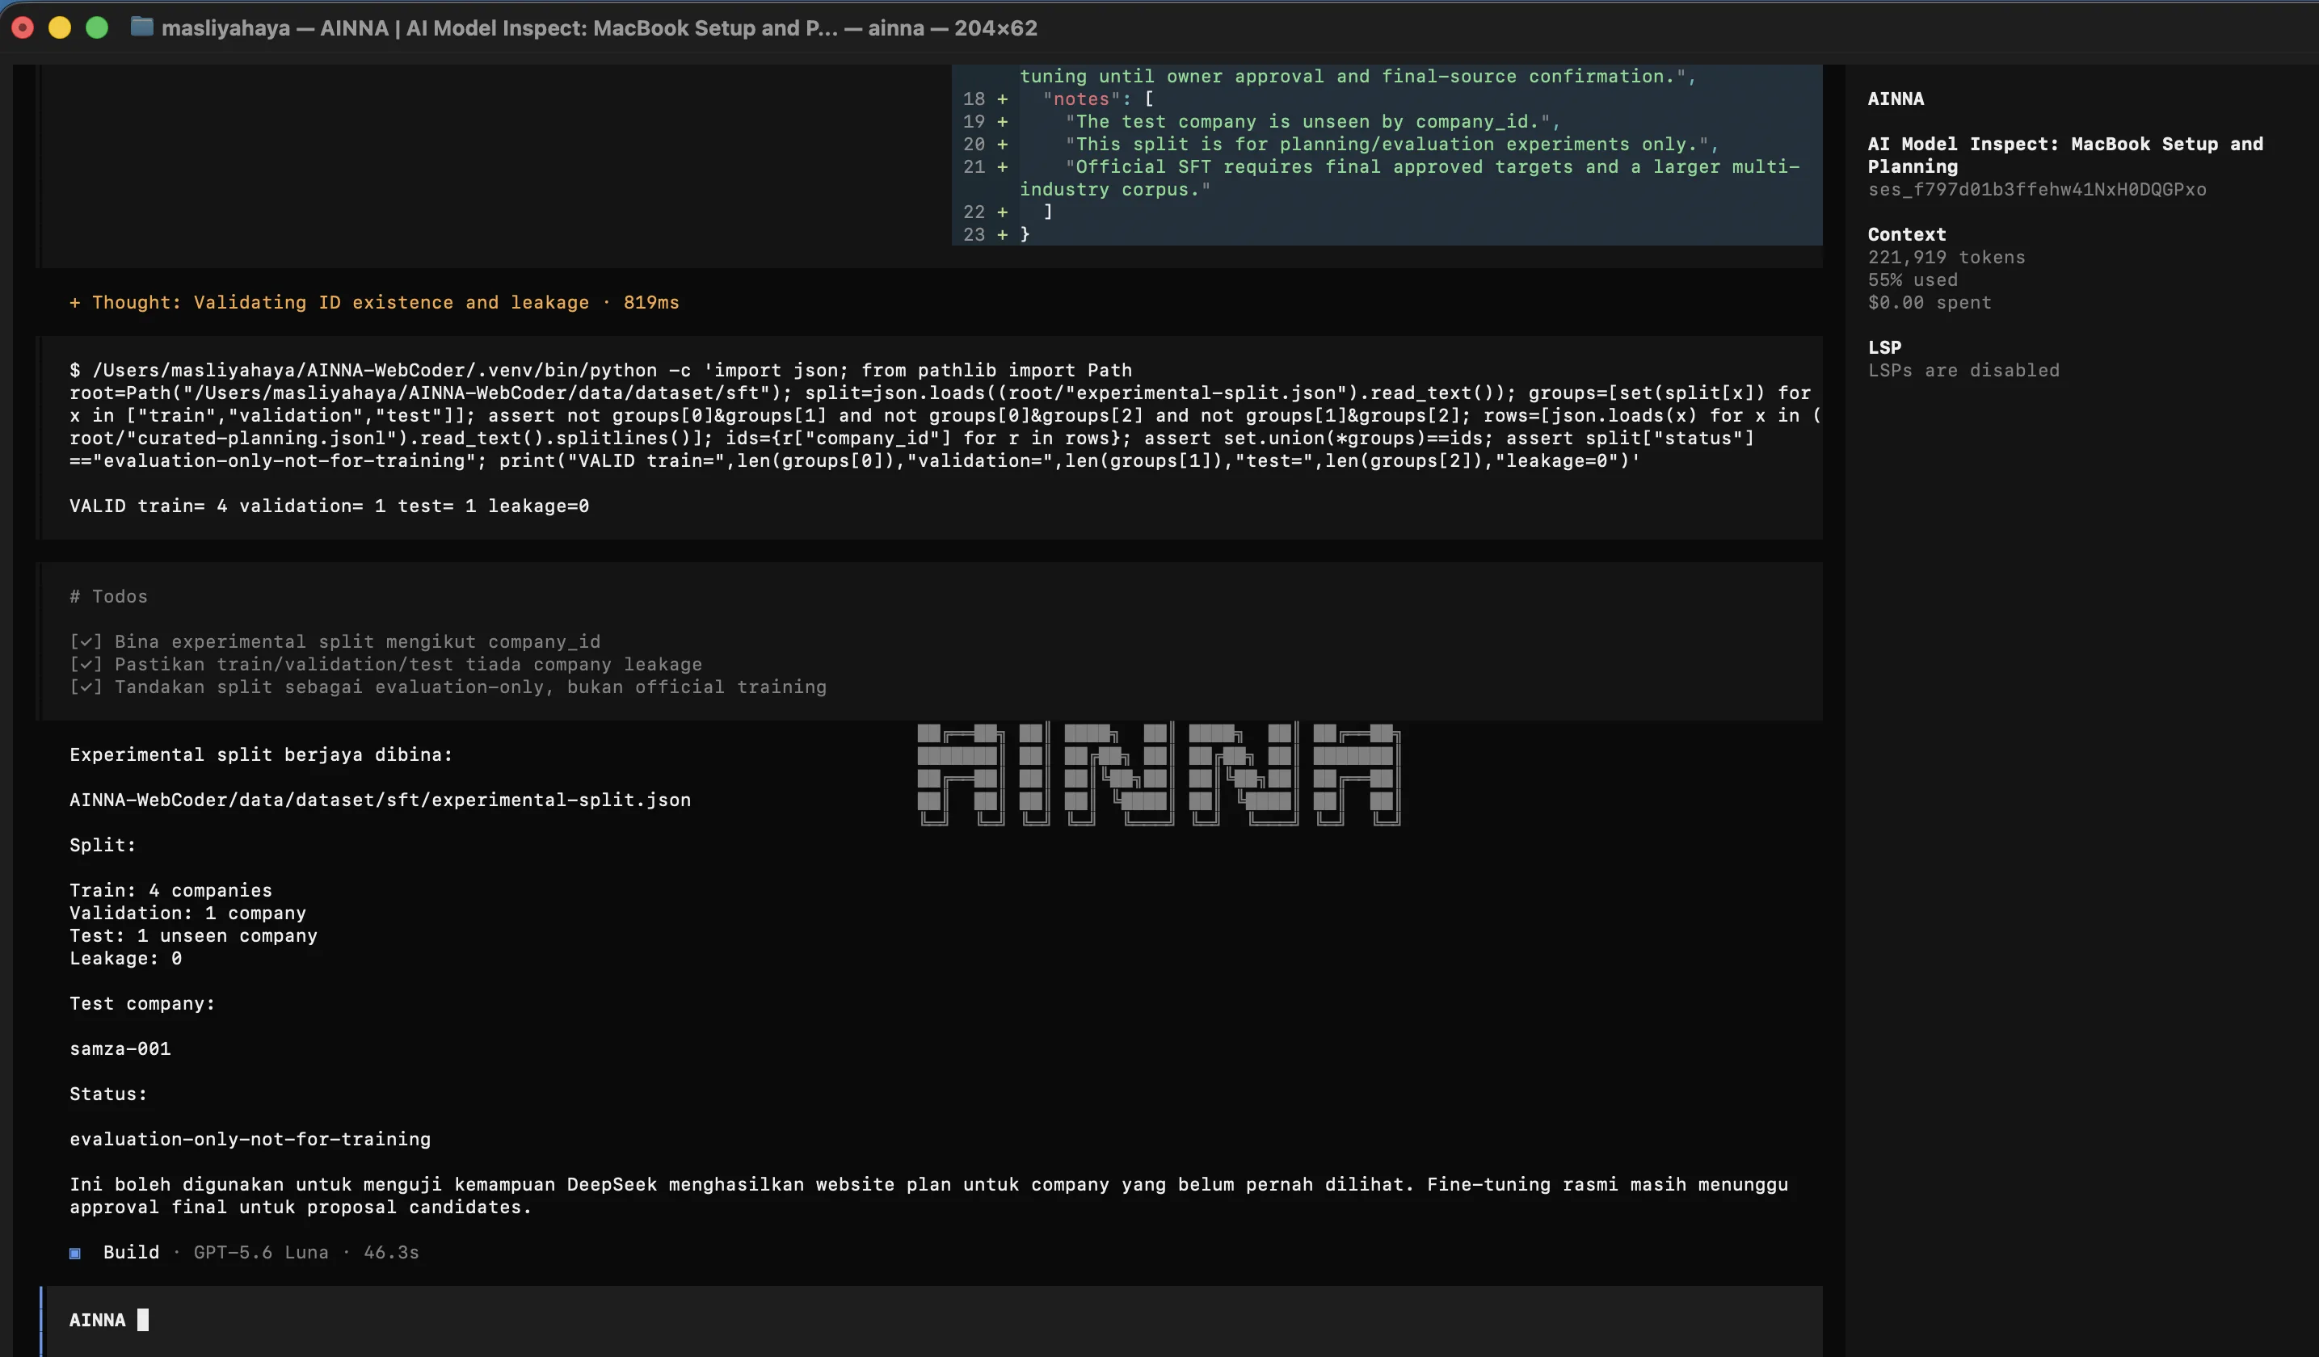Click the folder icon in the title bar
Viewport: 2319px width, 1357px height.
[x=141, y=27]
